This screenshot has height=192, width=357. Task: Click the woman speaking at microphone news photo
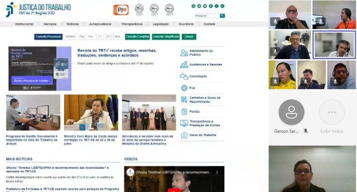(91, 113)
